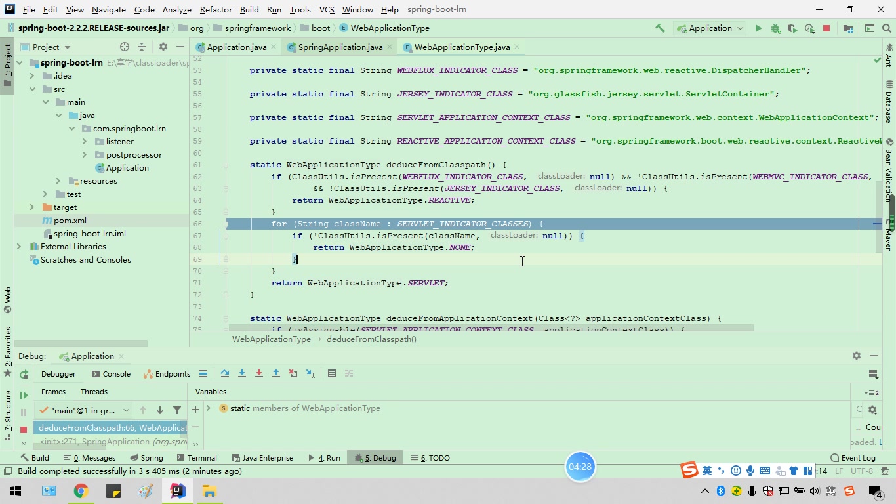Expand External Libraries node
This screenshot has height=504, width=896.
click(x=19, y=247)
